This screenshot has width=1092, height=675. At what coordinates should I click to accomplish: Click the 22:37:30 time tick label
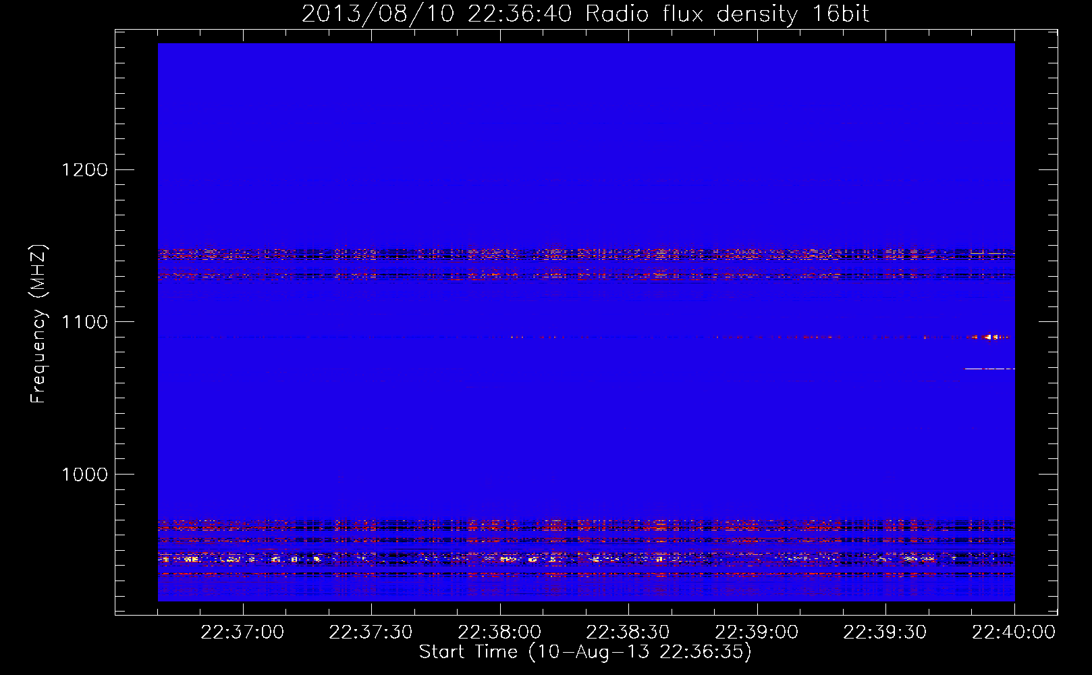coord(371,632)
